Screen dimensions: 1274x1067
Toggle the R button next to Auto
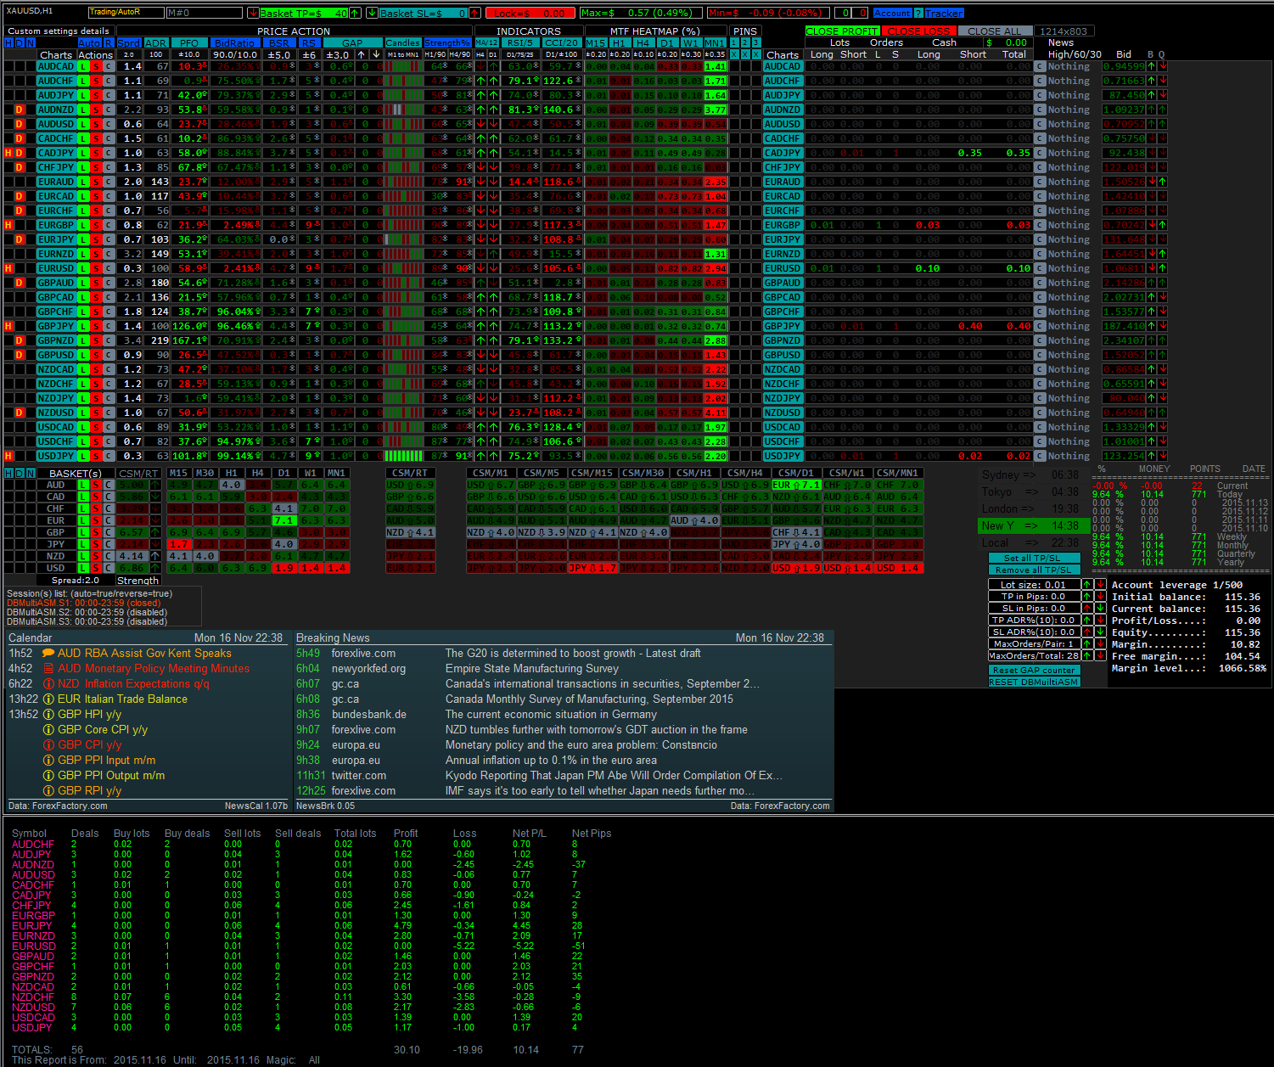click(109, 42)
